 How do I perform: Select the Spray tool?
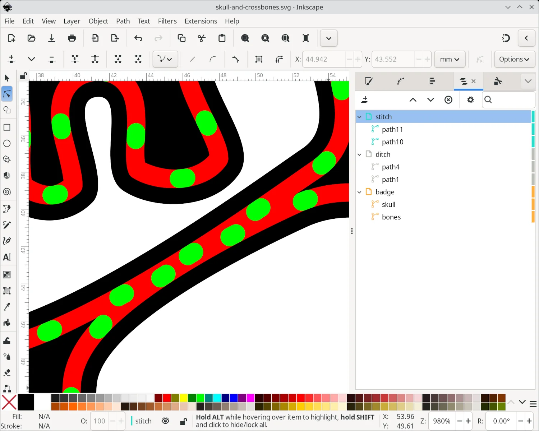click(7, 356)
